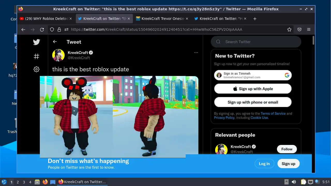Click Sign in as Timmeh Google button
Image resolution: width=331 pixels, height=186 pixels.
[x=253, y=75]
